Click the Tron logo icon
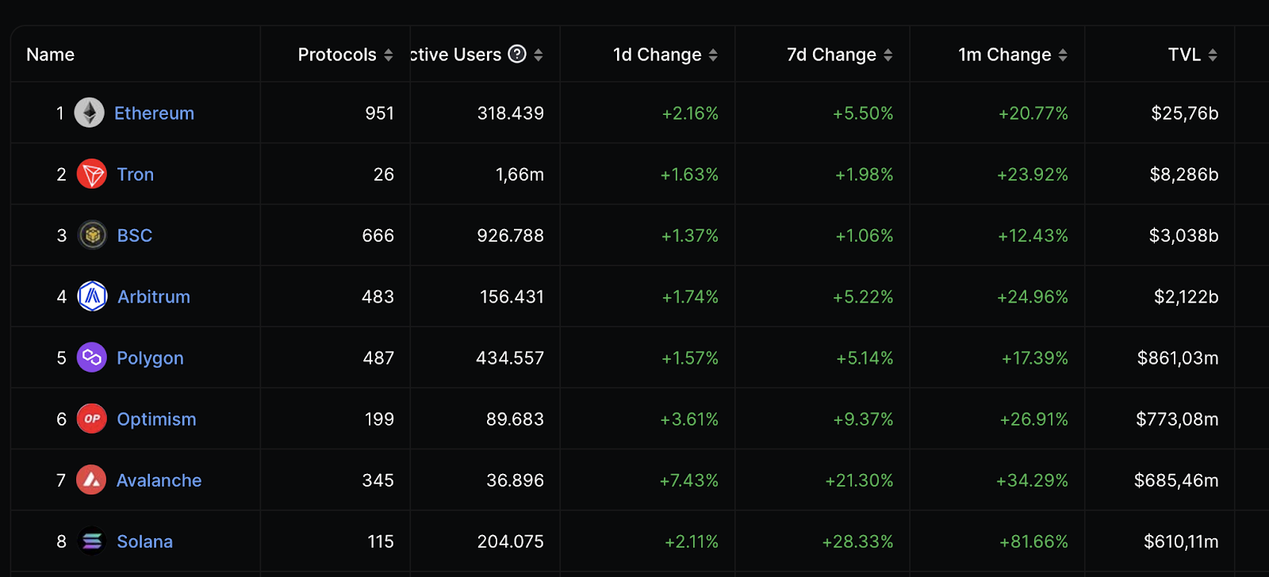This screenshot has width=1269, height=577. pos(92,174)
